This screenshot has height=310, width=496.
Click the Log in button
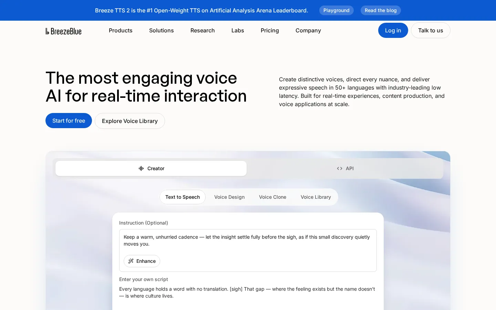tap(393, 30)
